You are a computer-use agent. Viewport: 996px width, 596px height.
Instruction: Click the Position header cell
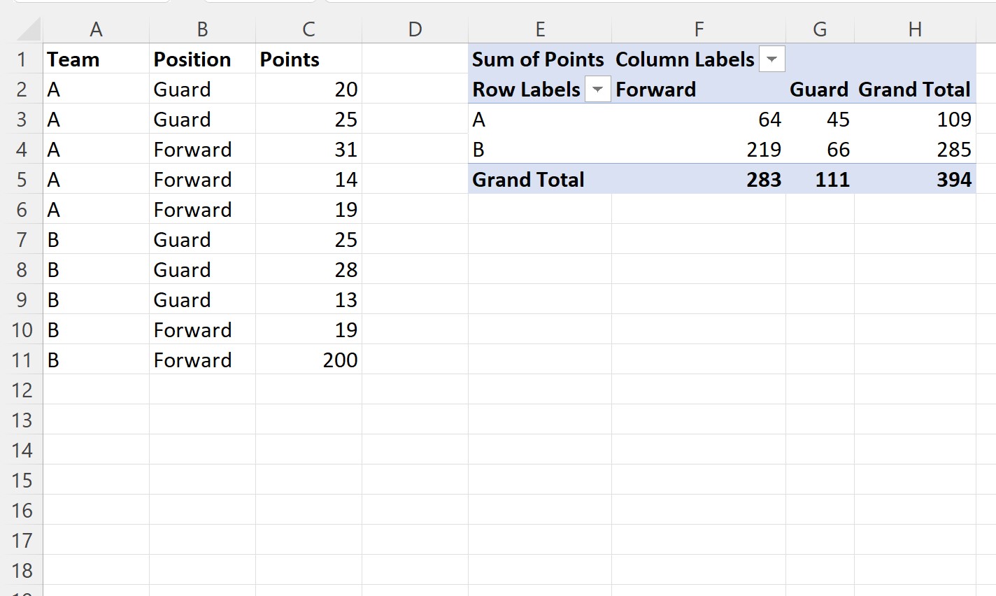click(x=202, y=59)
